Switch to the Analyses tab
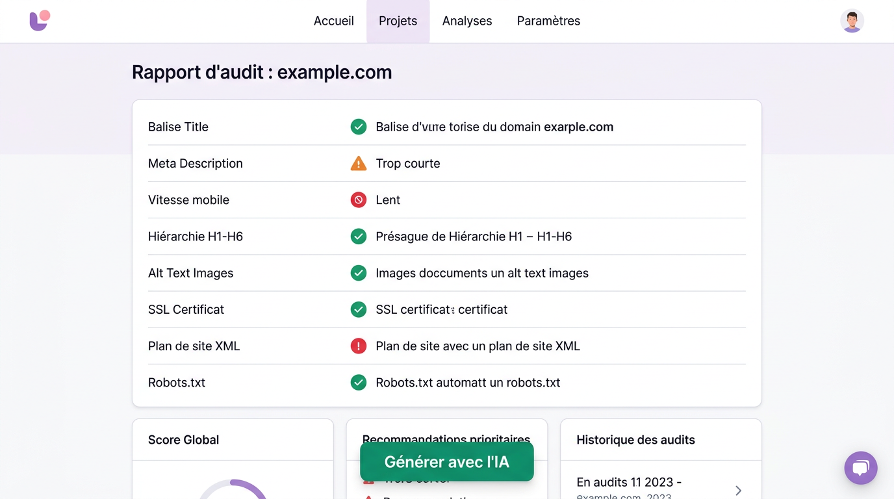Viewport: 894px width, 499px height. pos(467,21)
